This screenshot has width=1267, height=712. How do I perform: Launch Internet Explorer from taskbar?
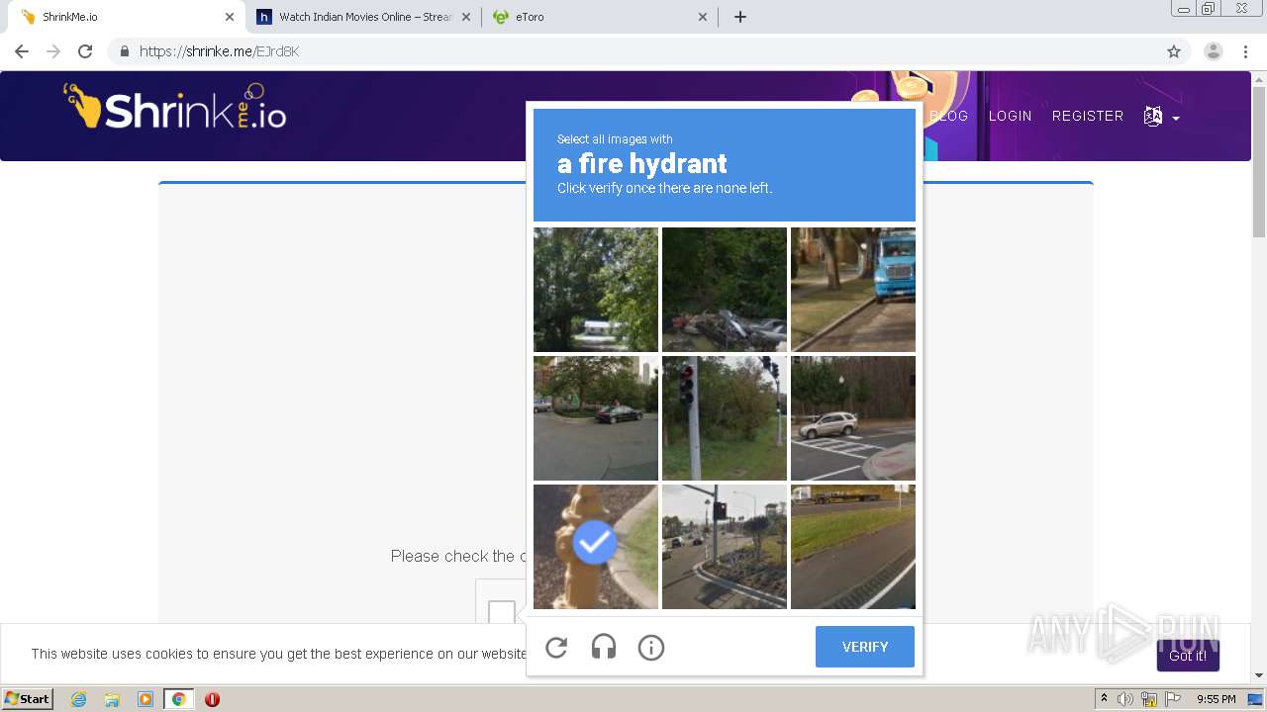pos(79,699)
